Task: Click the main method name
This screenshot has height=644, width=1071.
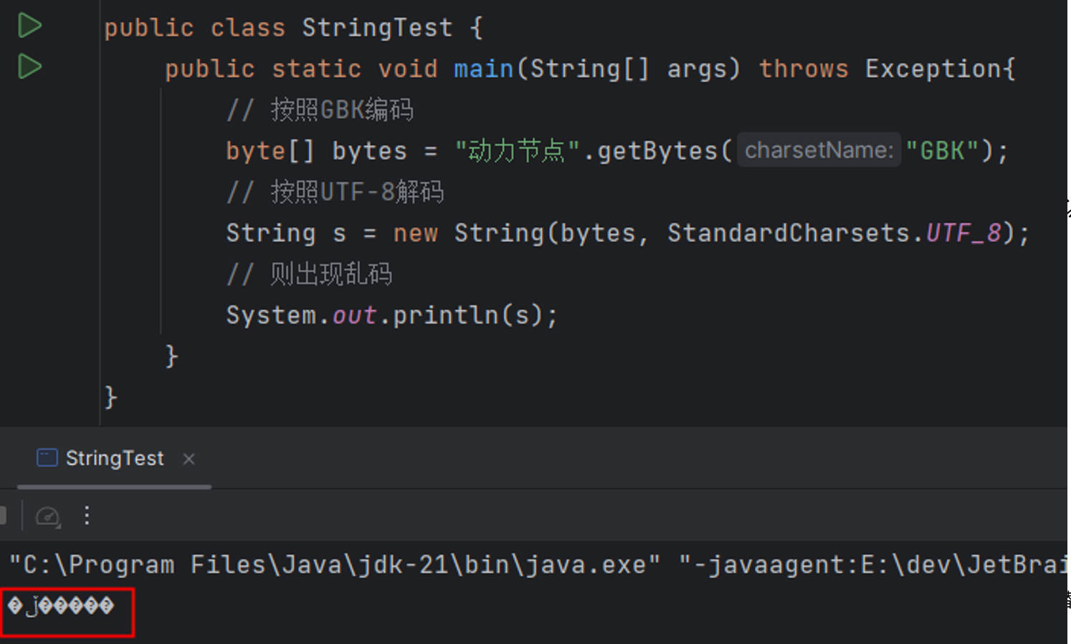Action: [483, 69]
